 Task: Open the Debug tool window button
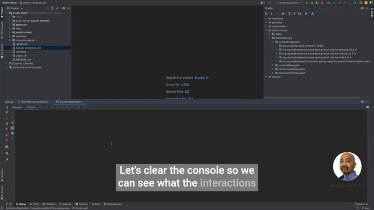pyautogui.click(x=21, y=204)
